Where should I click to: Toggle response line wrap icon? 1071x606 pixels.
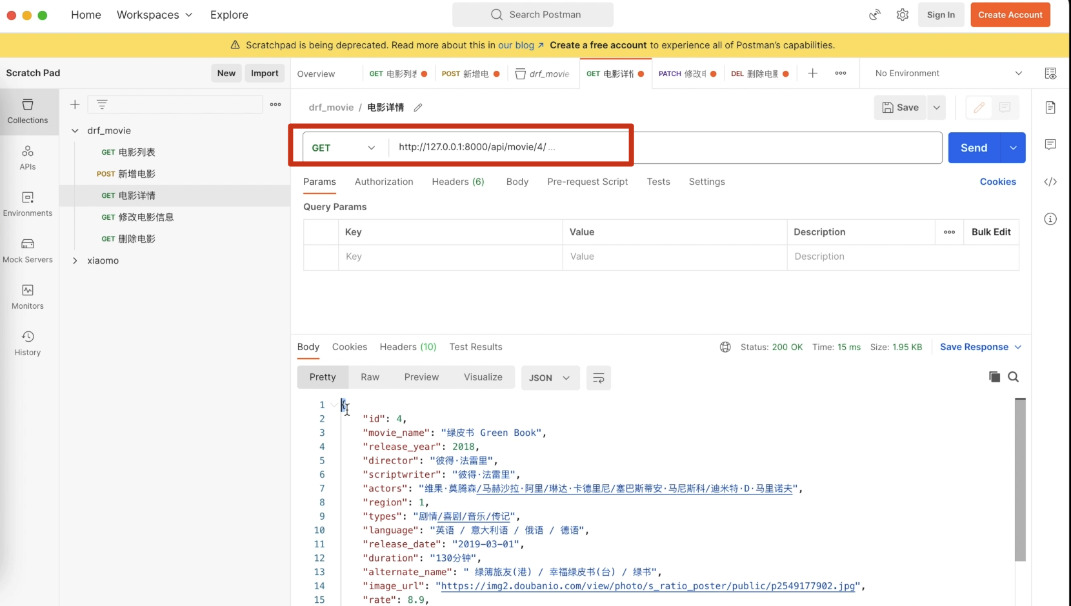tap(599, 378)
